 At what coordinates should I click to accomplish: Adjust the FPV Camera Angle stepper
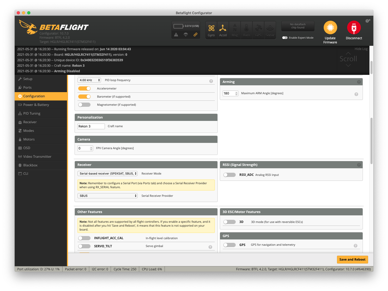click(91, 148)
